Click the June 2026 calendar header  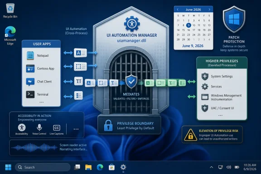pos(193,10)
